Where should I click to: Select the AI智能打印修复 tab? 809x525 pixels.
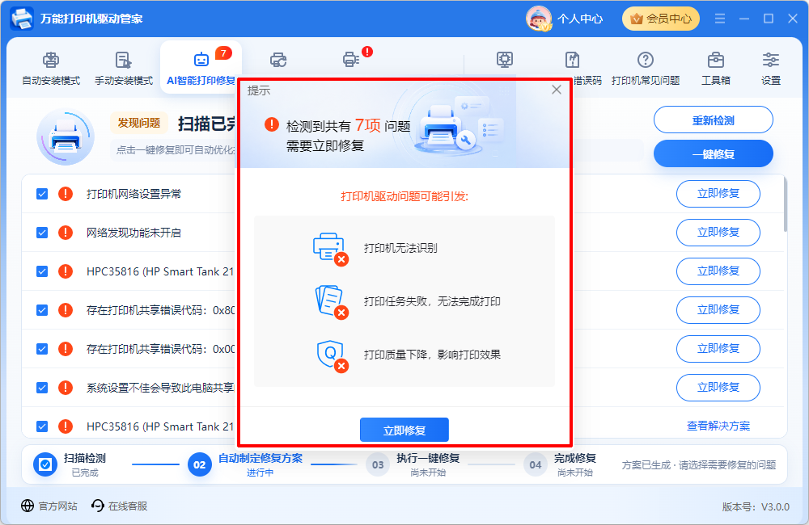pos(201,68)
